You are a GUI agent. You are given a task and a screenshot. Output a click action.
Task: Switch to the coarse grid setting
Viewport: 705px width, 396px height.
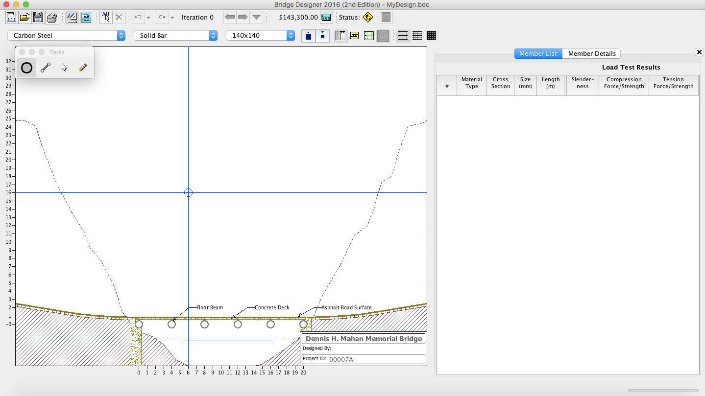403,36
